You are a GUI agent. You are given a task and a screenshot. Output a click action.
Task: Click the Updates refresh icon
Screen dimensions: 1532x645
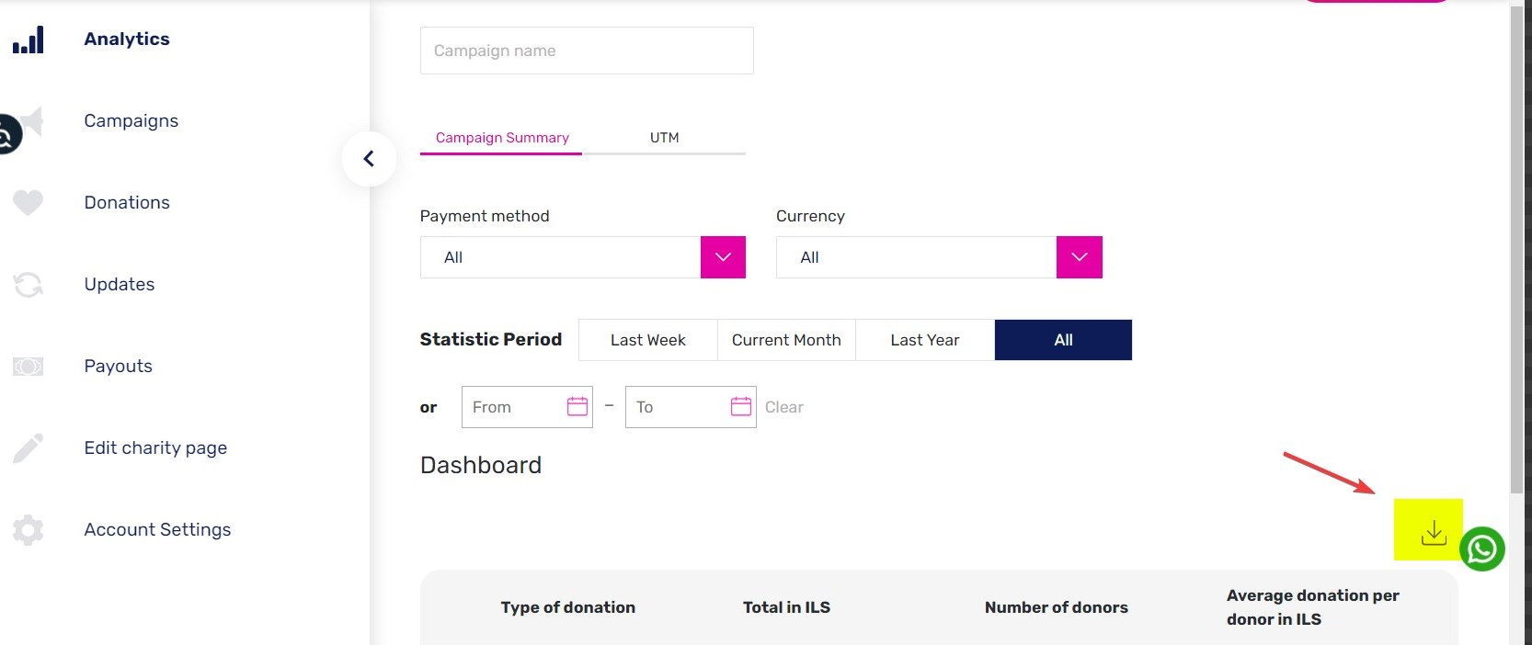[x=28, y=285]
